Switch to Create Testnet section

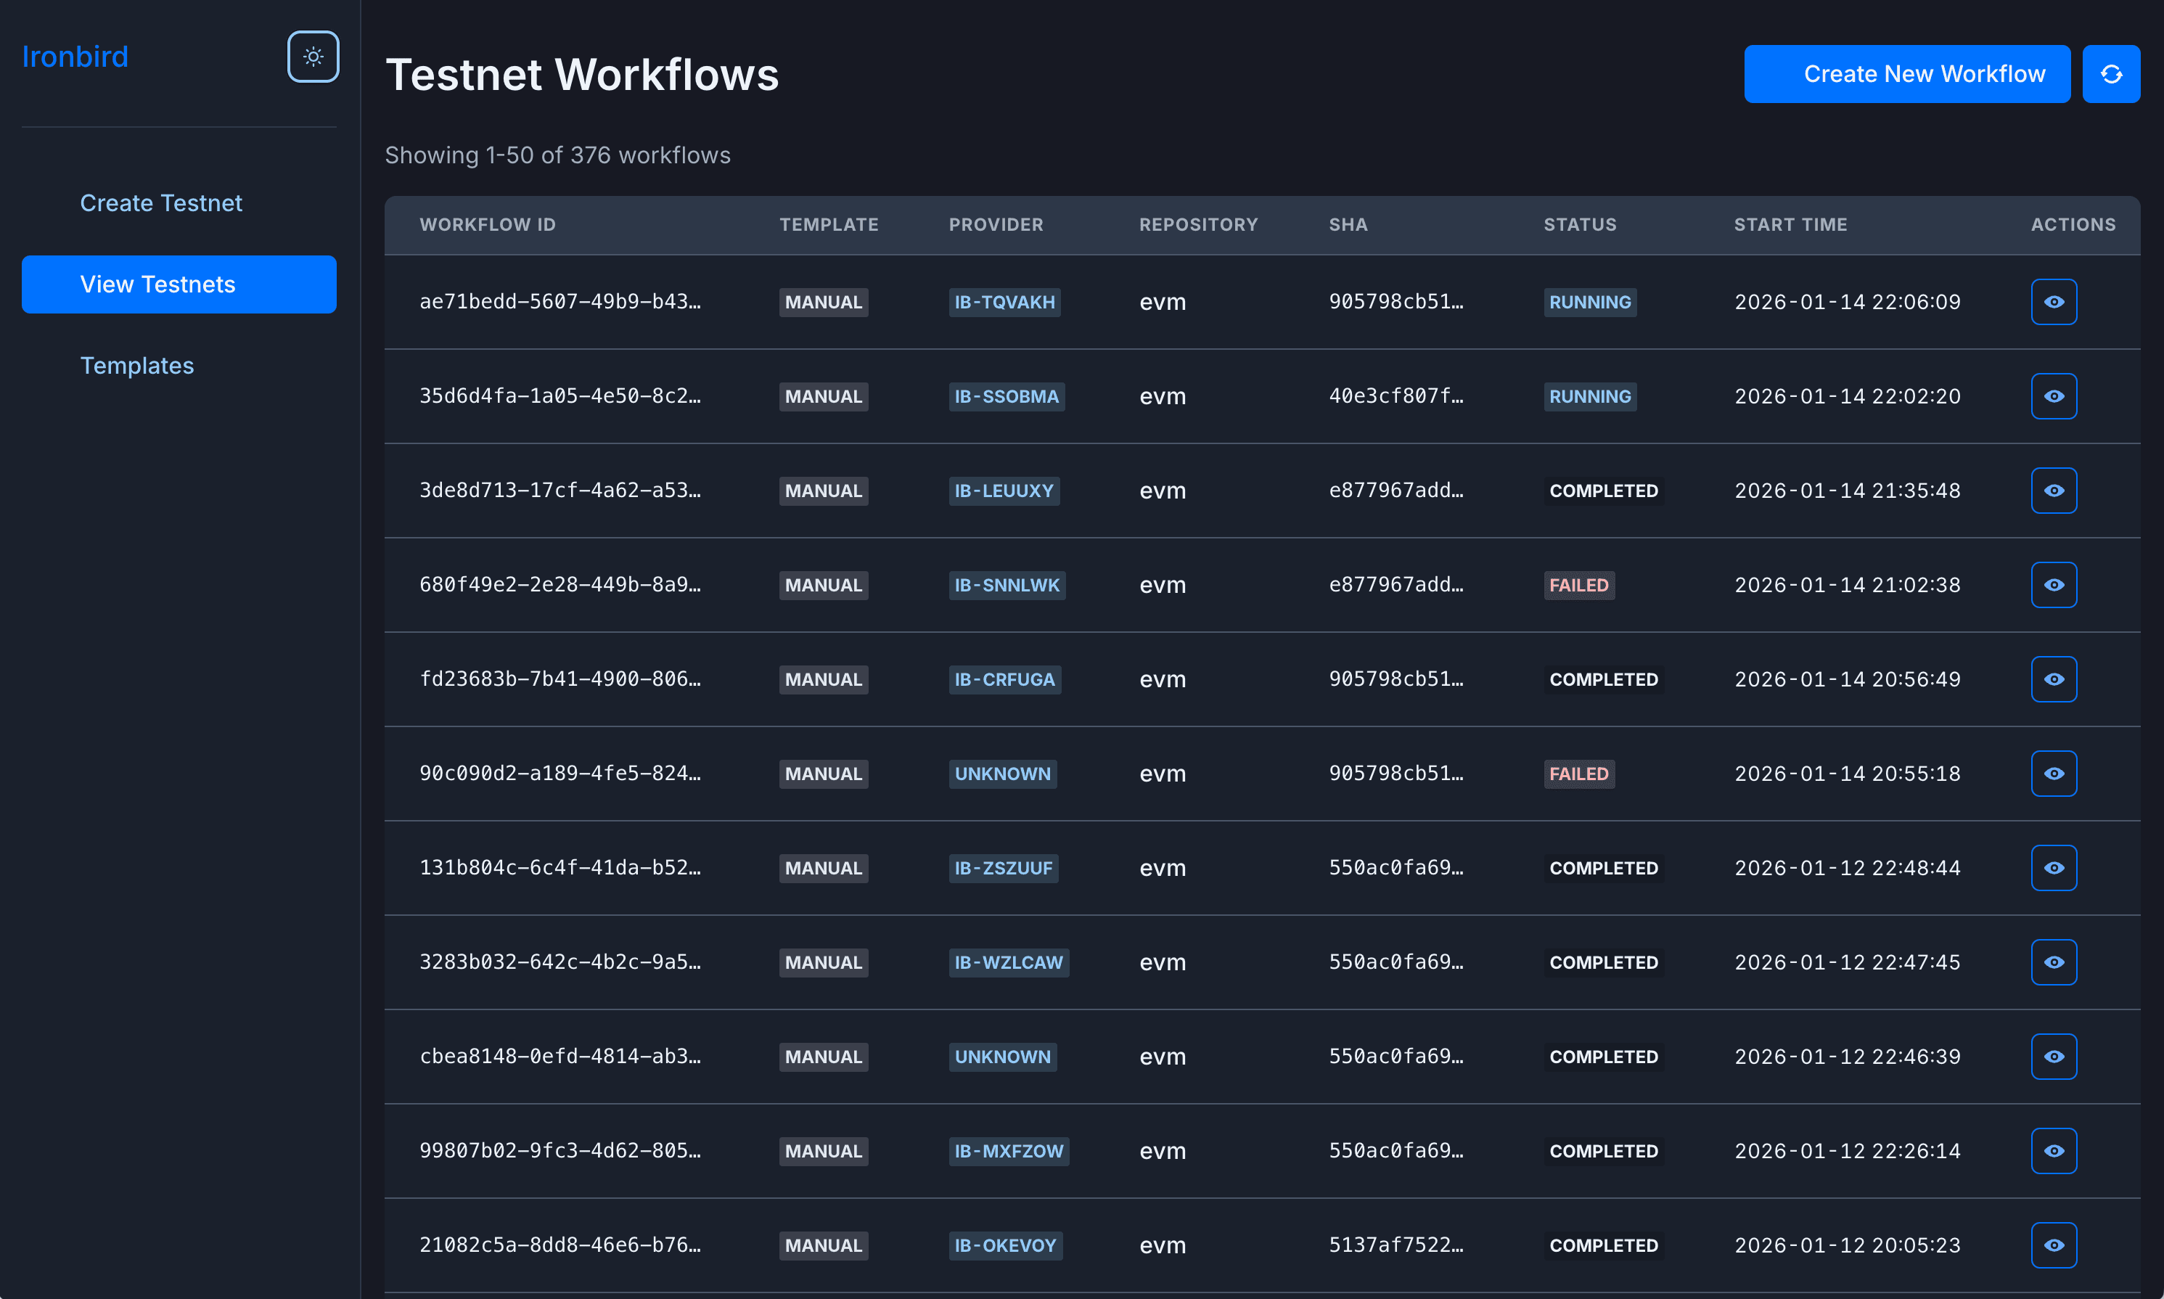(161, 202)
